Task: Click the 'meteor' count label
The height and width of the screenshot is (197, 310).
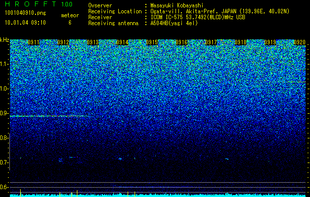Action: click(x=70, y=15)
